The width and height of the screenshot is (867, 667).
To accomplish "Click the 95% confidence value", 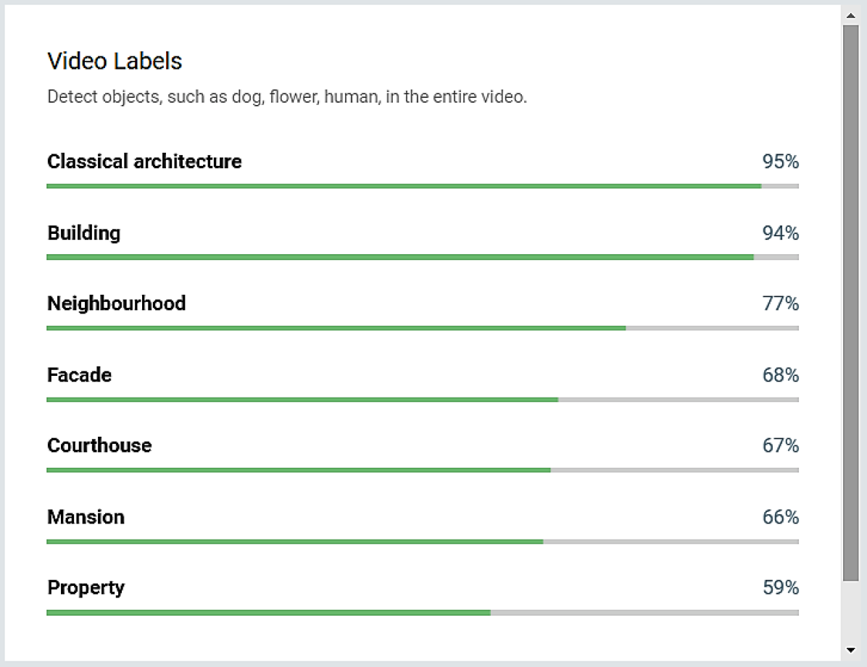I will click(x=780, y=161).
